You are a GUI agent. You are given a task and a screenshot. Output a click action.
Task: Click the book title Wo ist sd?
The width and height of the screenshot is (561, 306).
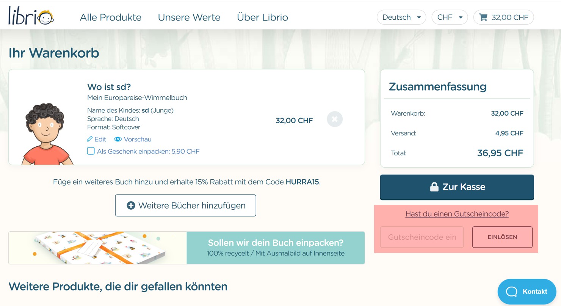[109, 87]
